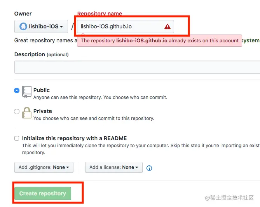This screenshot has height=207, width=260.
Task: Click the Owner label
Action: (x=23, y=14)
